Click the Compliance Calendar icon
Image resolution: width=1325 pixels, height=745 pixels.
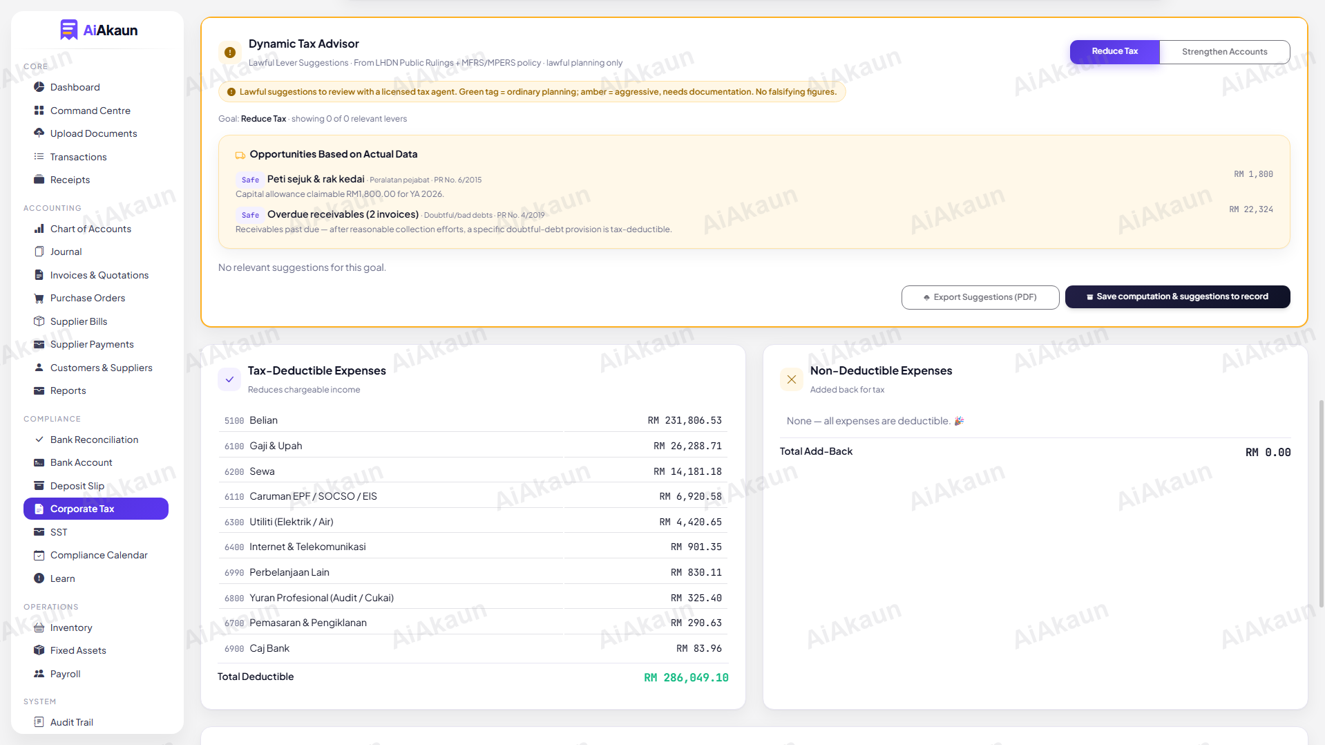tap(39, 555)
